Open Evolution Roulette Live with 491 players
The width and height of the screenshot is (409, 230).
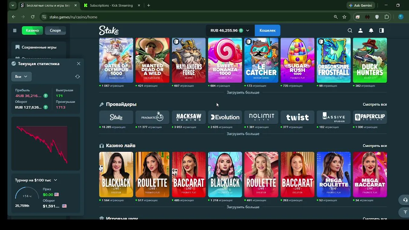(261, 174)
